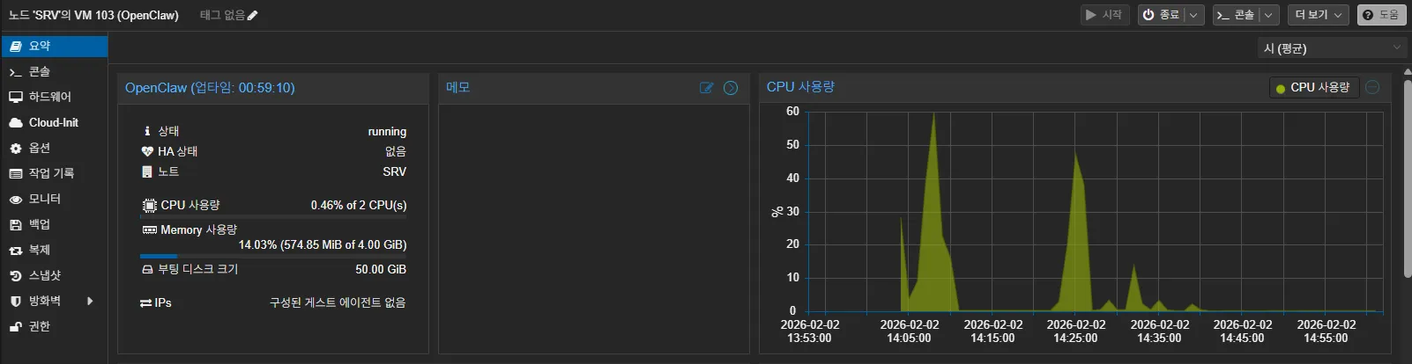Click the pencil icon to edit tags
This screenshot has height=364, width=1412.
(x=253, y=15)
